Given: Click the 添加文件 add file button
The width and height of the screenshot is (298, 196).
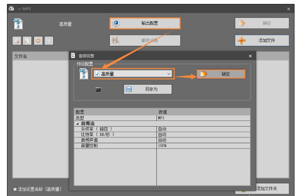Looking at the screenshot, I should 261,41.
